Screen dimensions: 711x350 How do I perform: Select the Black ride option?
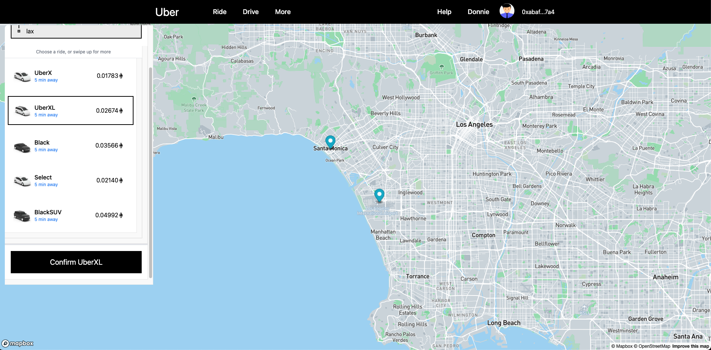point(70,145)
